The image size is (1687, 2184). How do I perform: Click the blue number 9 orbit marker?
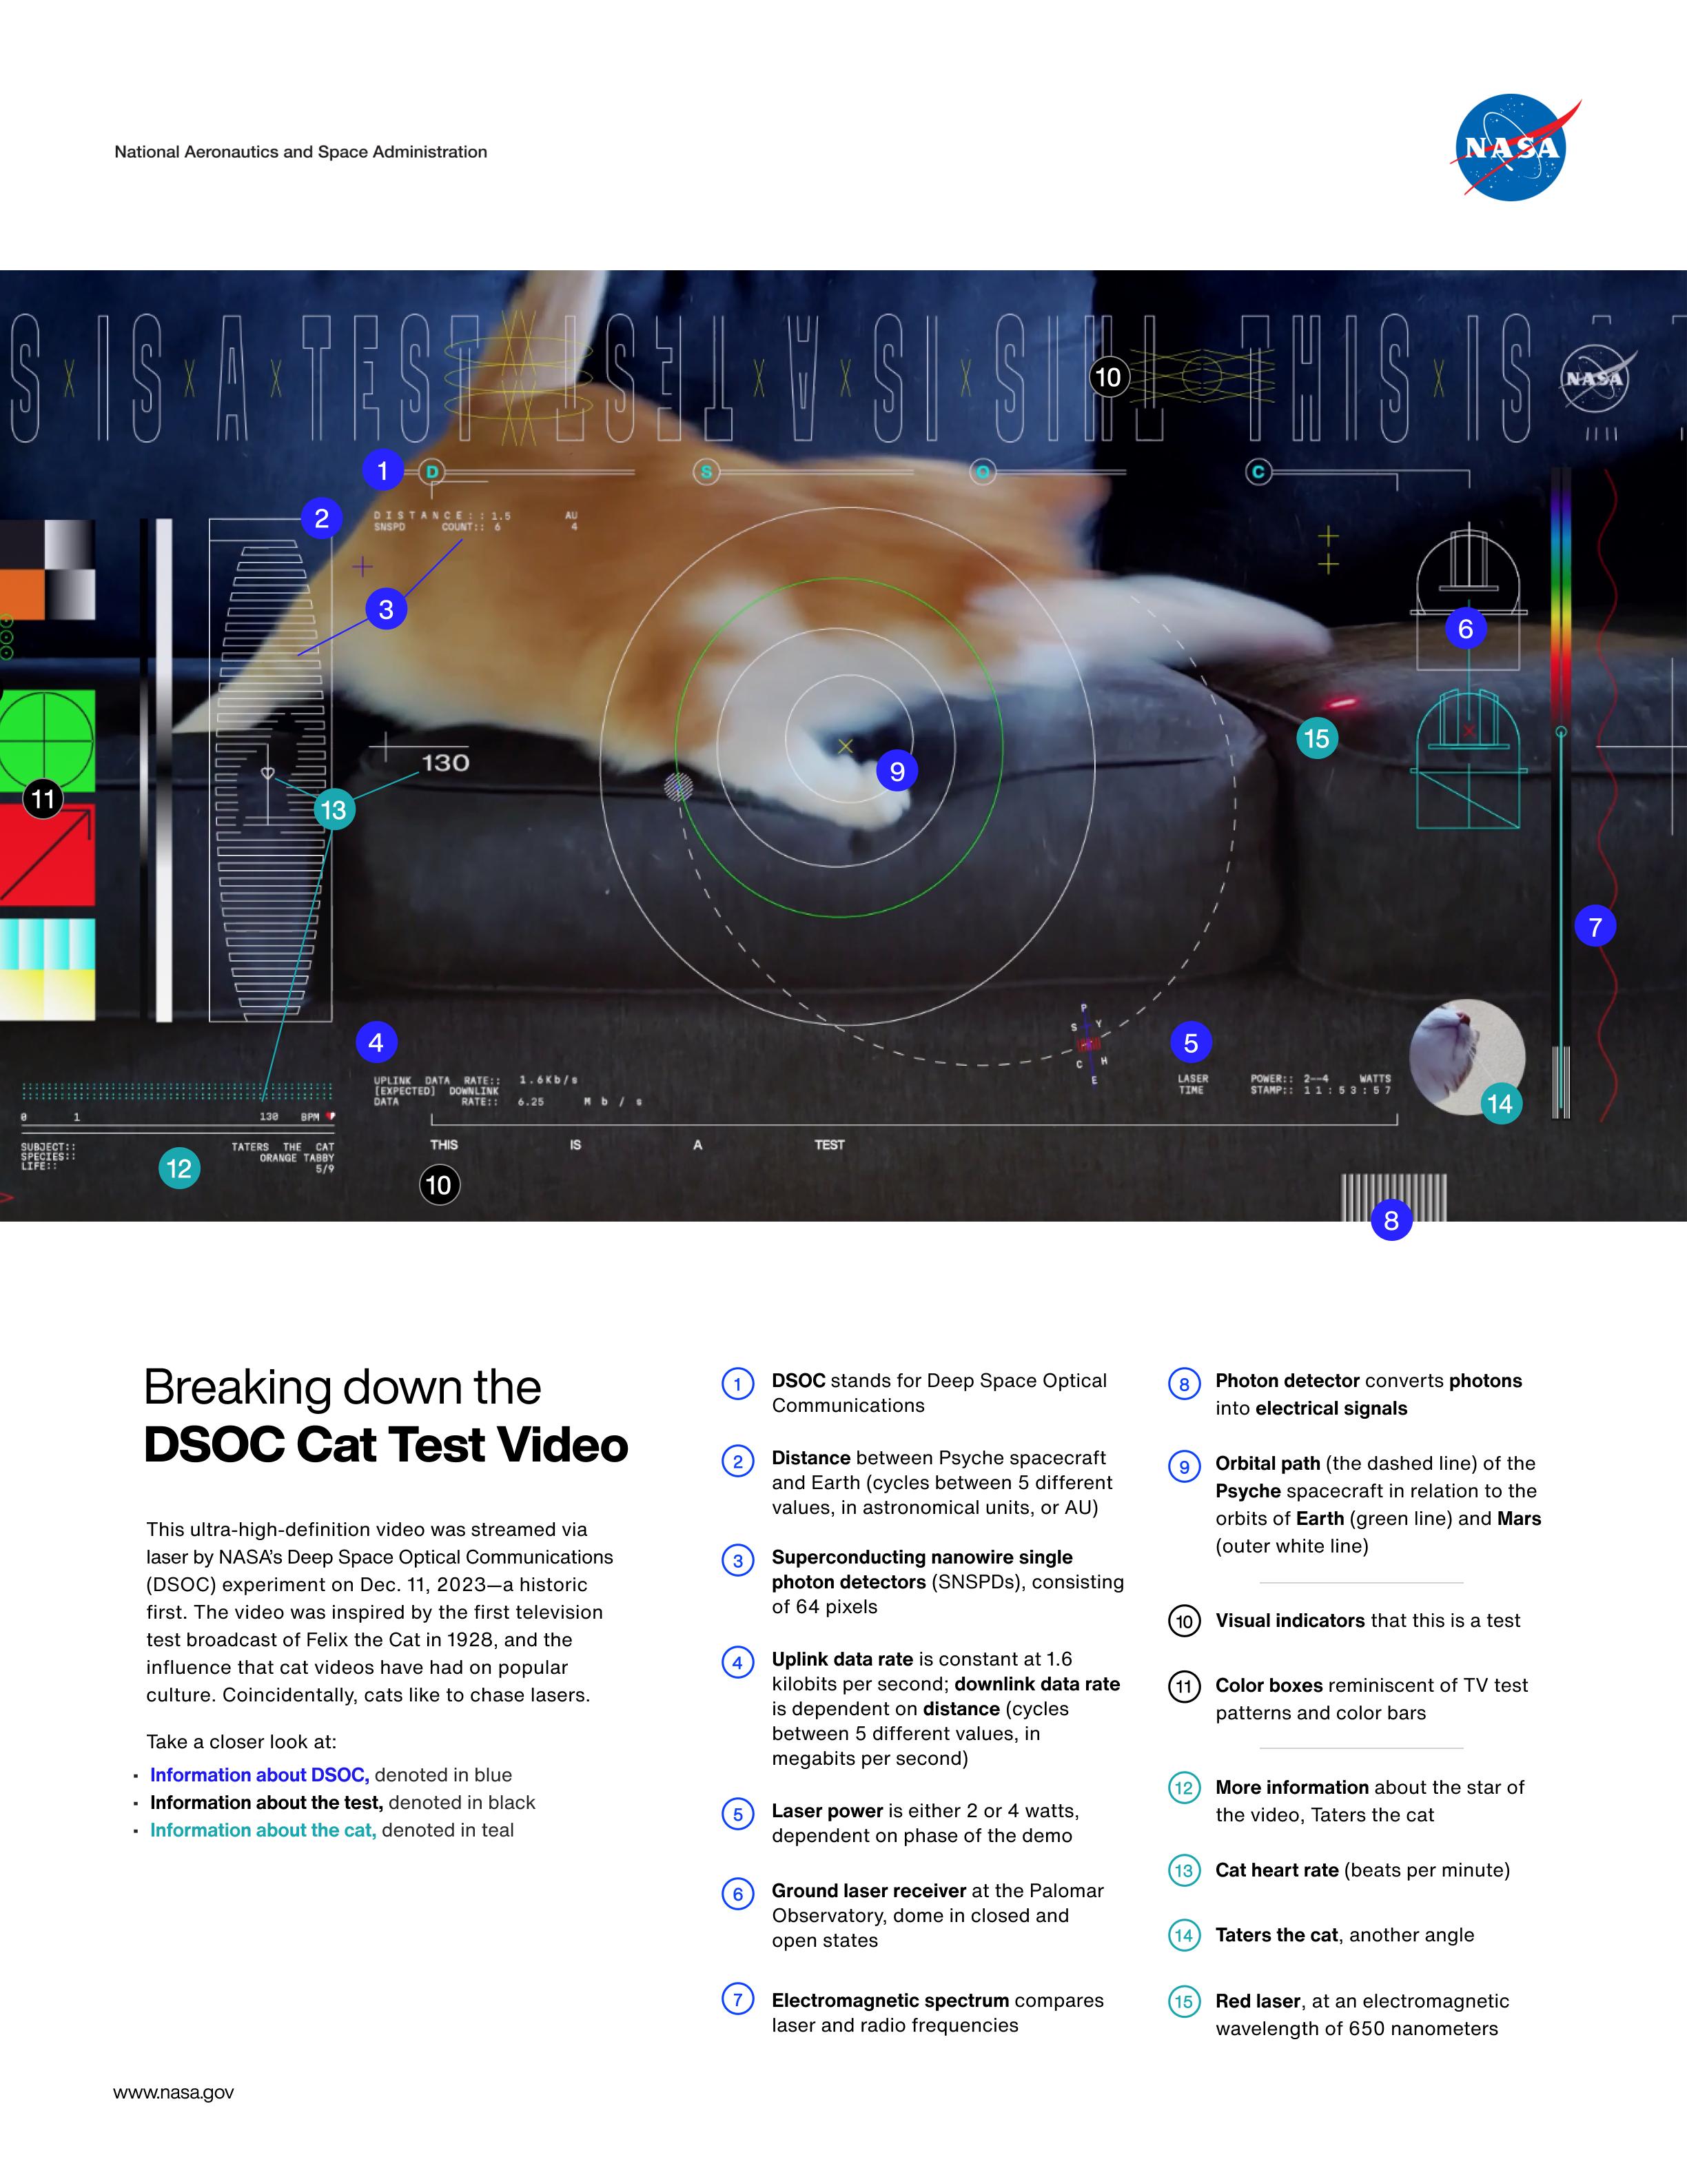pos(897,771)
